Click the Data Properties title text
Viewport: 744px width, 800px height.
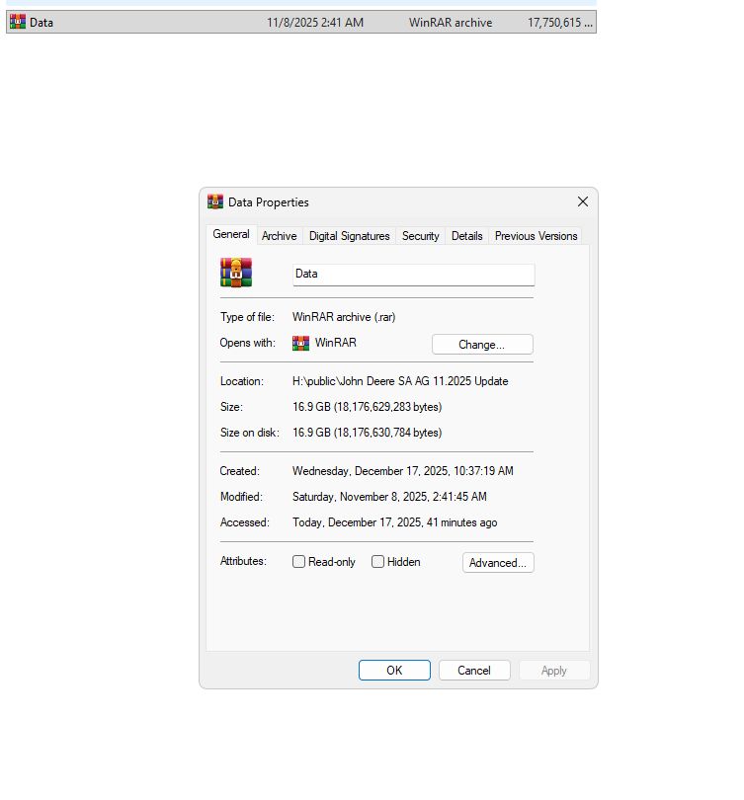(269, 202)
